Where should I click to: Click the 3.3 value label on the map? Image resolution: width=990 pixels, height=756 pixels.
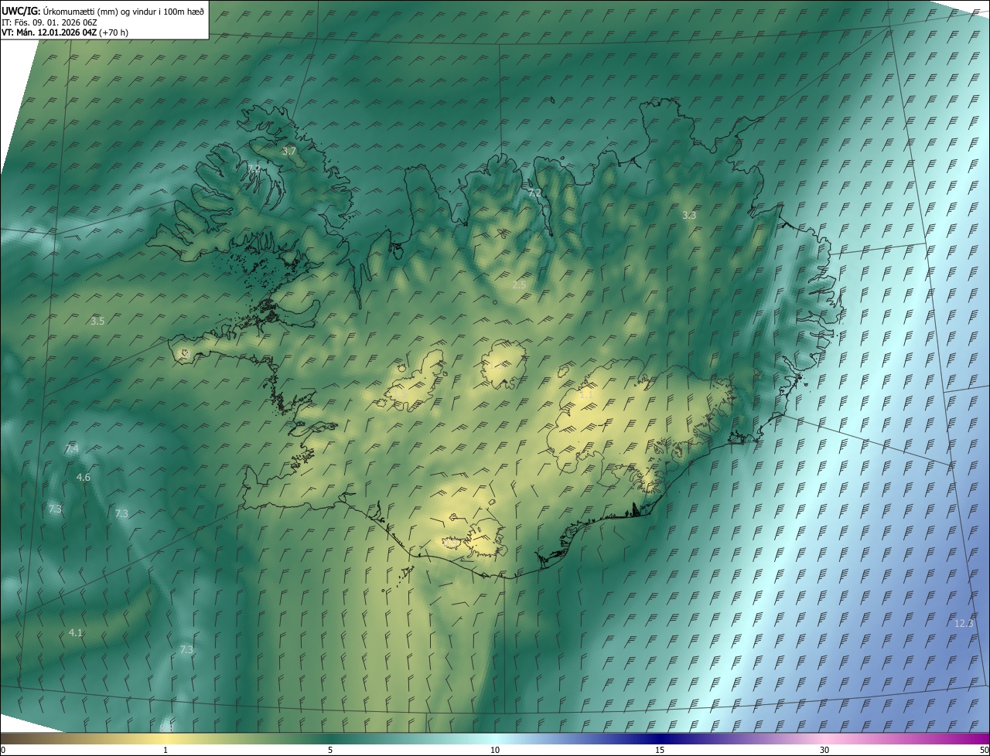tap(689, 215)
